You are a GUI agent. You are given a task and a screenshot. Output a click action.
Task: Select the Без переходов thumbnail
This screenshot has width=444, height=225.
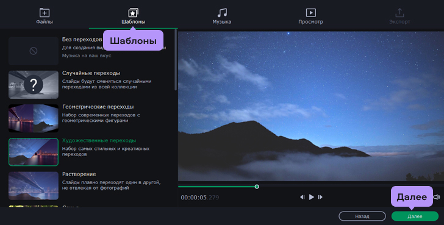pos(34,51)
